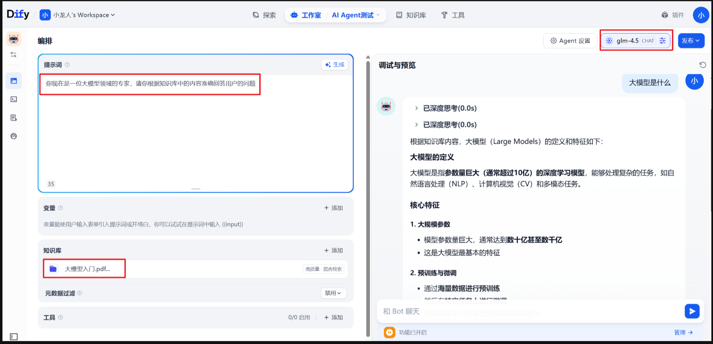Show help tooltip next to 工具
The image size is (713, 344).
61,317
